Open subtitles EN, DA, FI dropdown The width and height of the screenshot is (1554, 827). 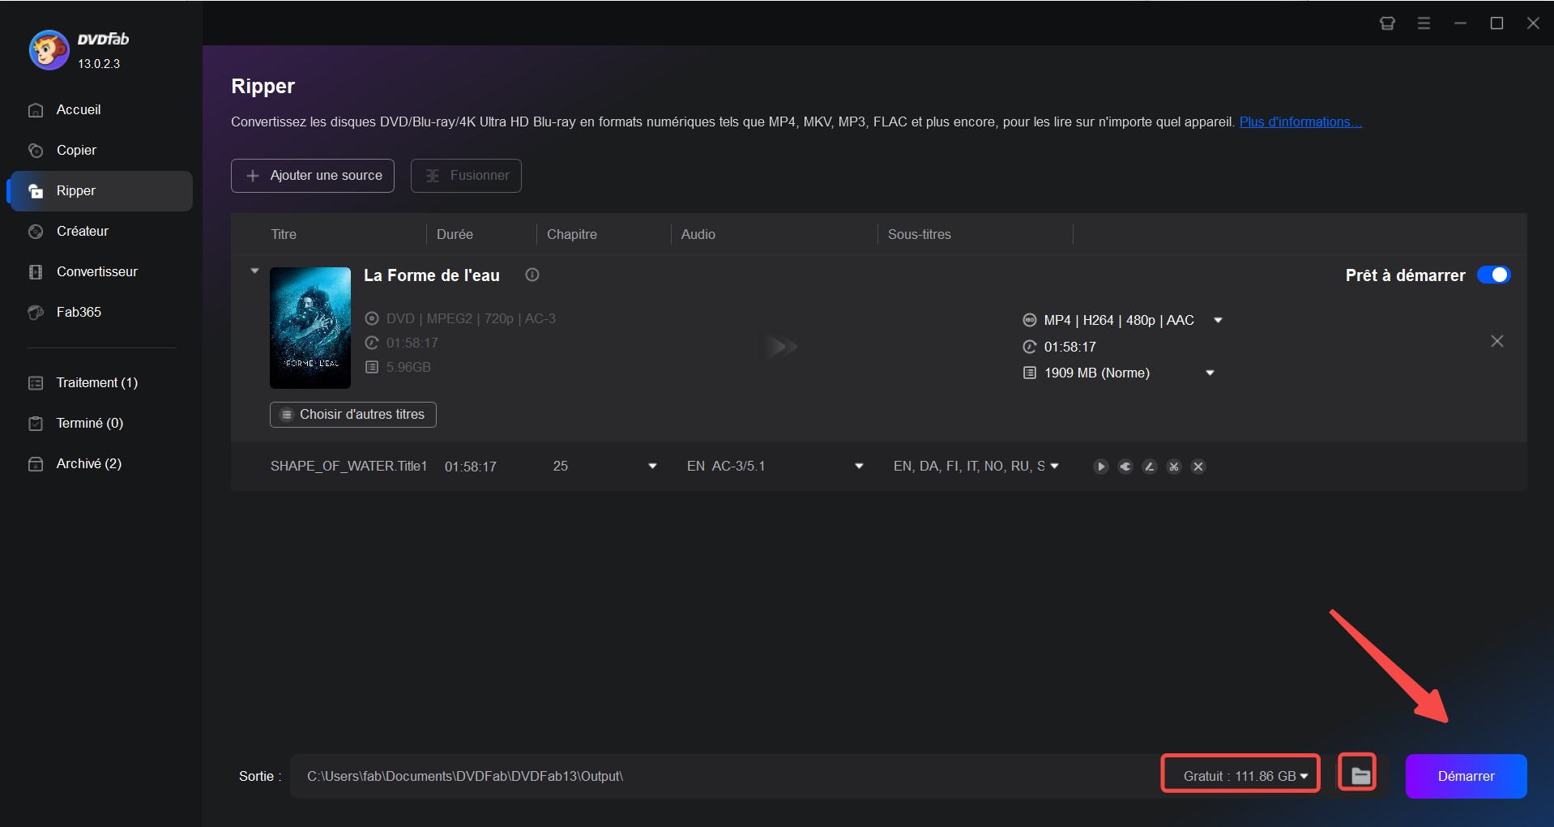click(x=1054, y=466)
